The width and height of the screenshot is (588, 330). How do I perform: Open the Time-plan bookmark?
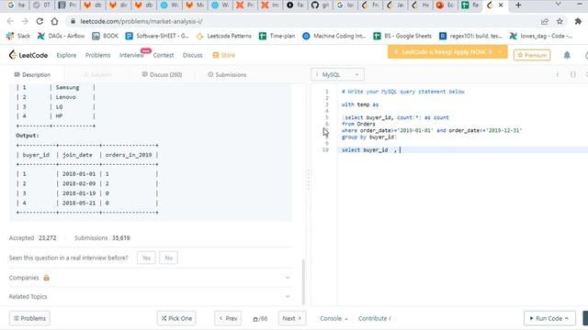click(277, 36)
